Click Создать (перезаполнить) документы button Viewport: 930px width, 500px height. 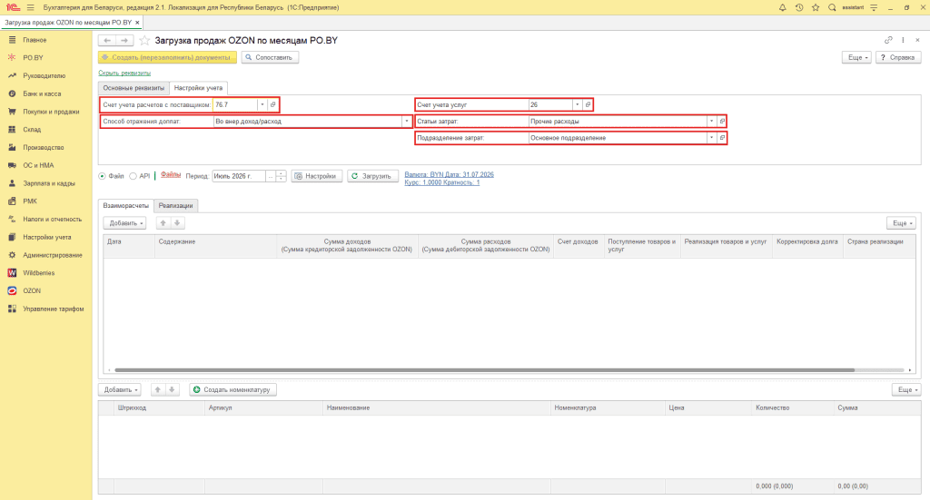pos(167,57)
